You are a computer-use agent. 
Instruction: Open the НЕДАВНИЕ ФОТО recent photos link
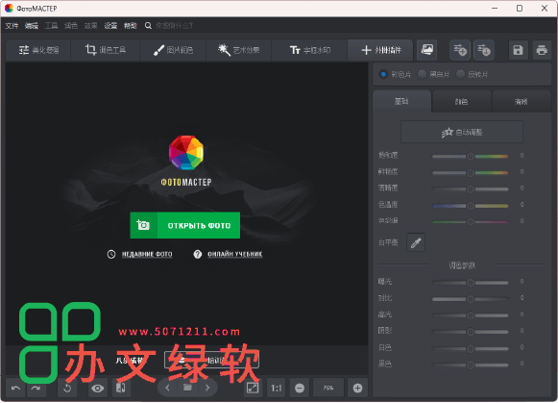click(147, 254)
